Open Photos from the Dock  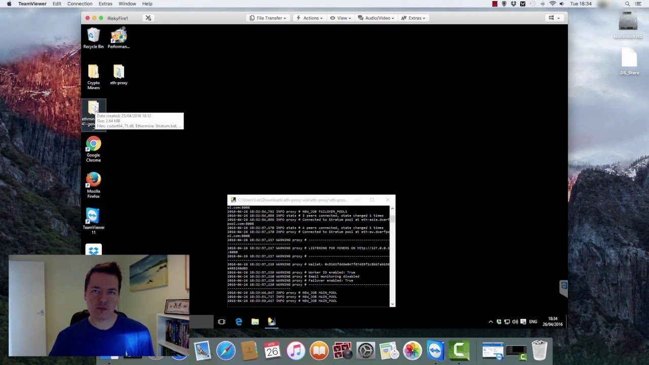[412, 350]
